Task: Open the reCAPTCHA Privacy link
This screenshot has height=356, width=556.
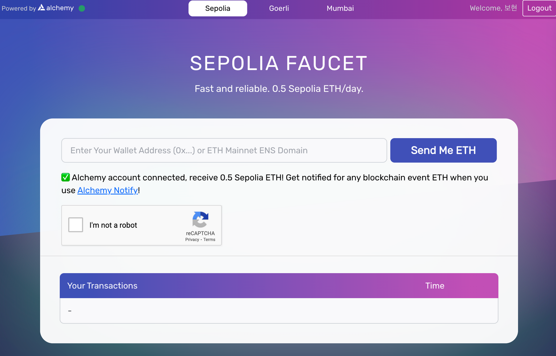Action: [192, 240]
